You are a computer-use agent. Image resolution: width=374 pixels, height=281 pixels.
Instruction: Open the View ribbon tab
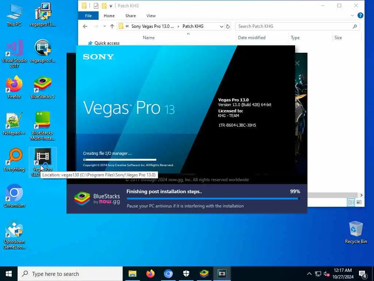151,16
